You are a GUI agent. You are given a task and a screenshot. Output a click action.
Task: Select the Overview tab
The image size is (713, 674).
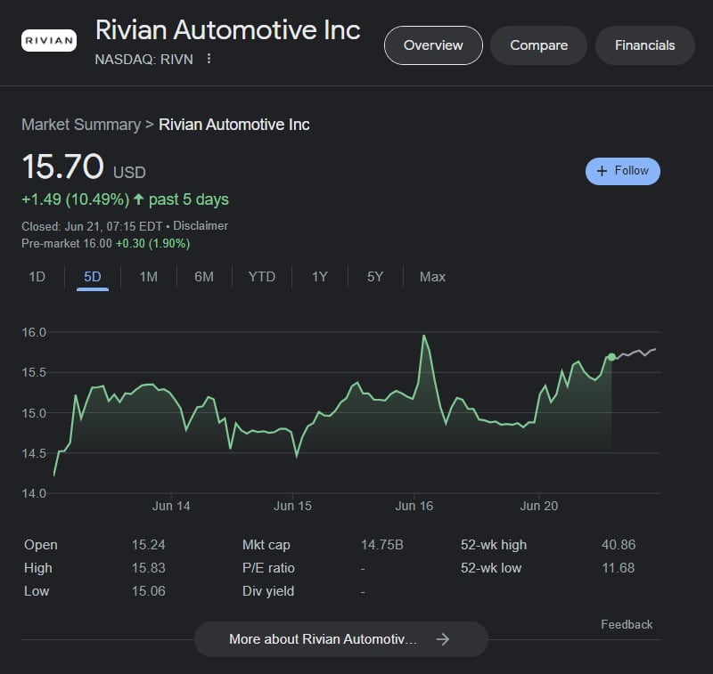coord(433,45)
